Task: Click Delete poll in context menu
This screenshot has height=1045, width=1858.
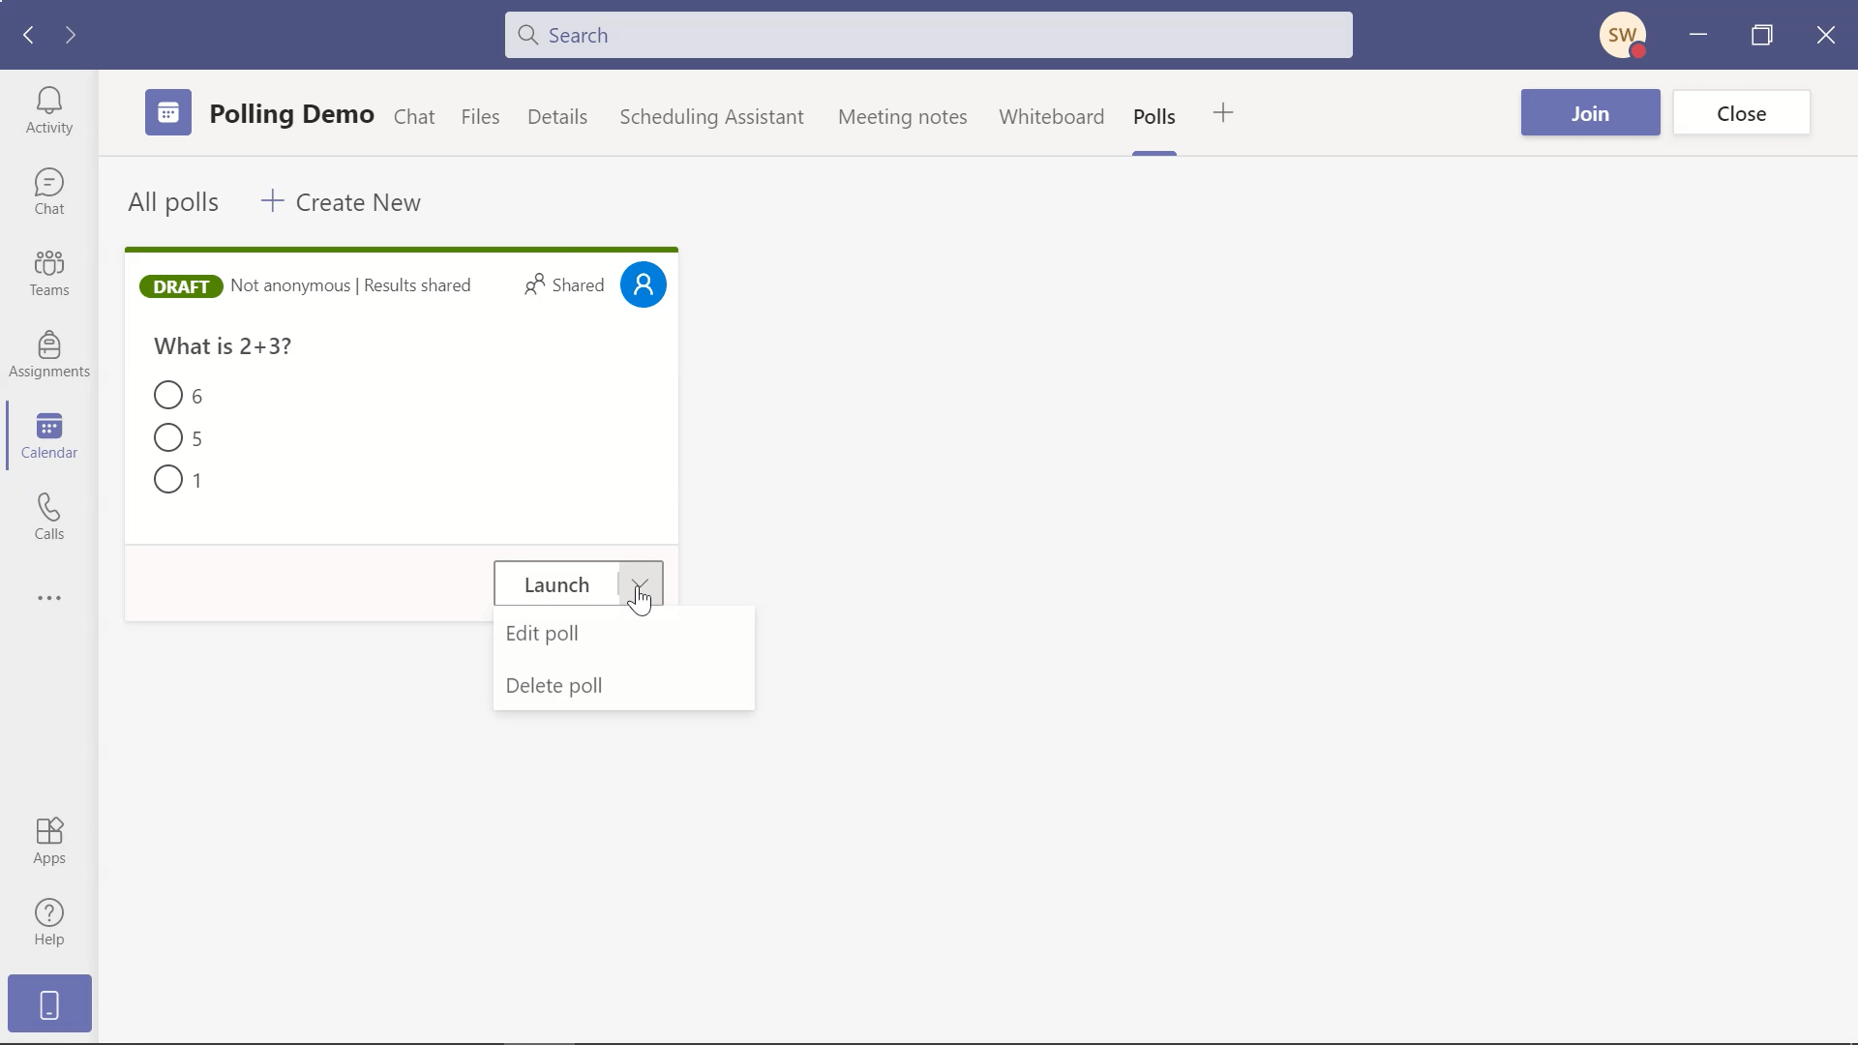Action: tap(554, 685)
